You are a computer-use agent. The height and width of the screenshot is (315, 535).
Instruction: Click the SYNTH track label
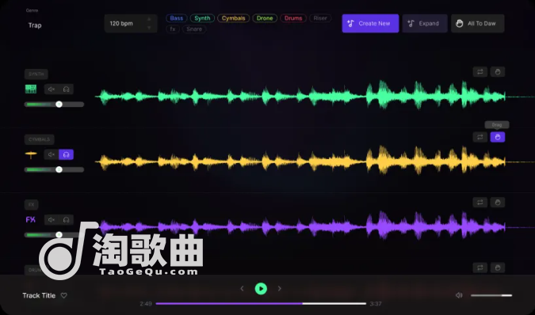point(36,74)
